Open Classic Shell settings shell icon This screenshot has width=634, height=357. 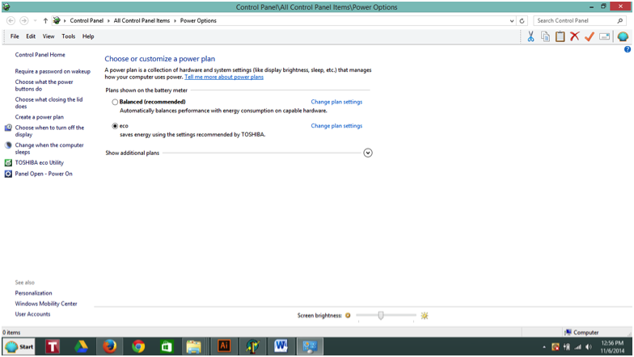(x=623, y=36)
